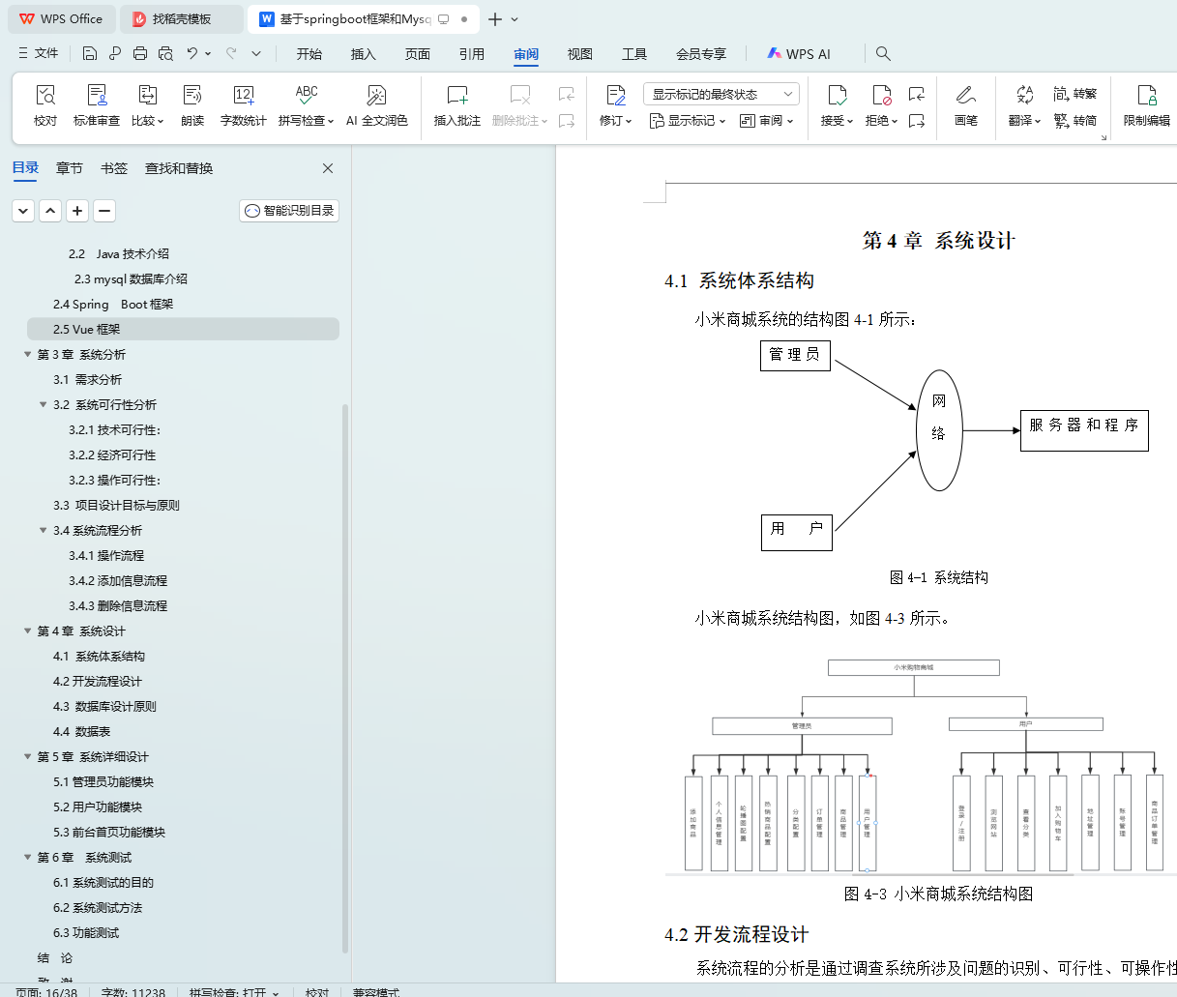Screen dimensions: 1177x997
Task: Click the print preview icon
Action: (x=165, y=54)
